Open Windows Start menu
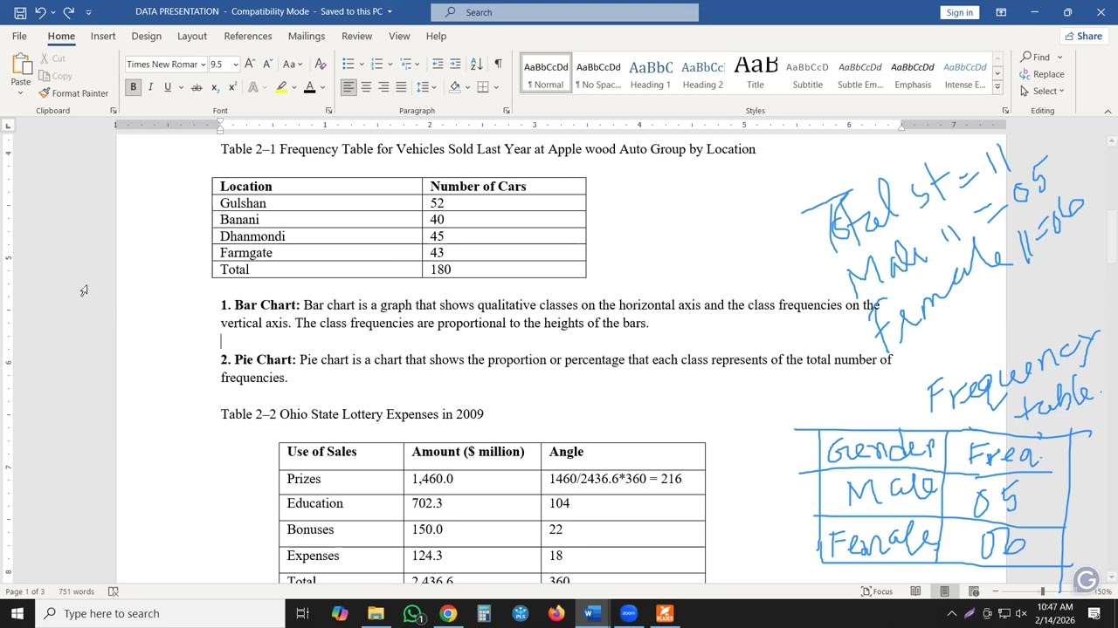The width and height of the screenshot is (1118, 628). click(x=17, y=613)
